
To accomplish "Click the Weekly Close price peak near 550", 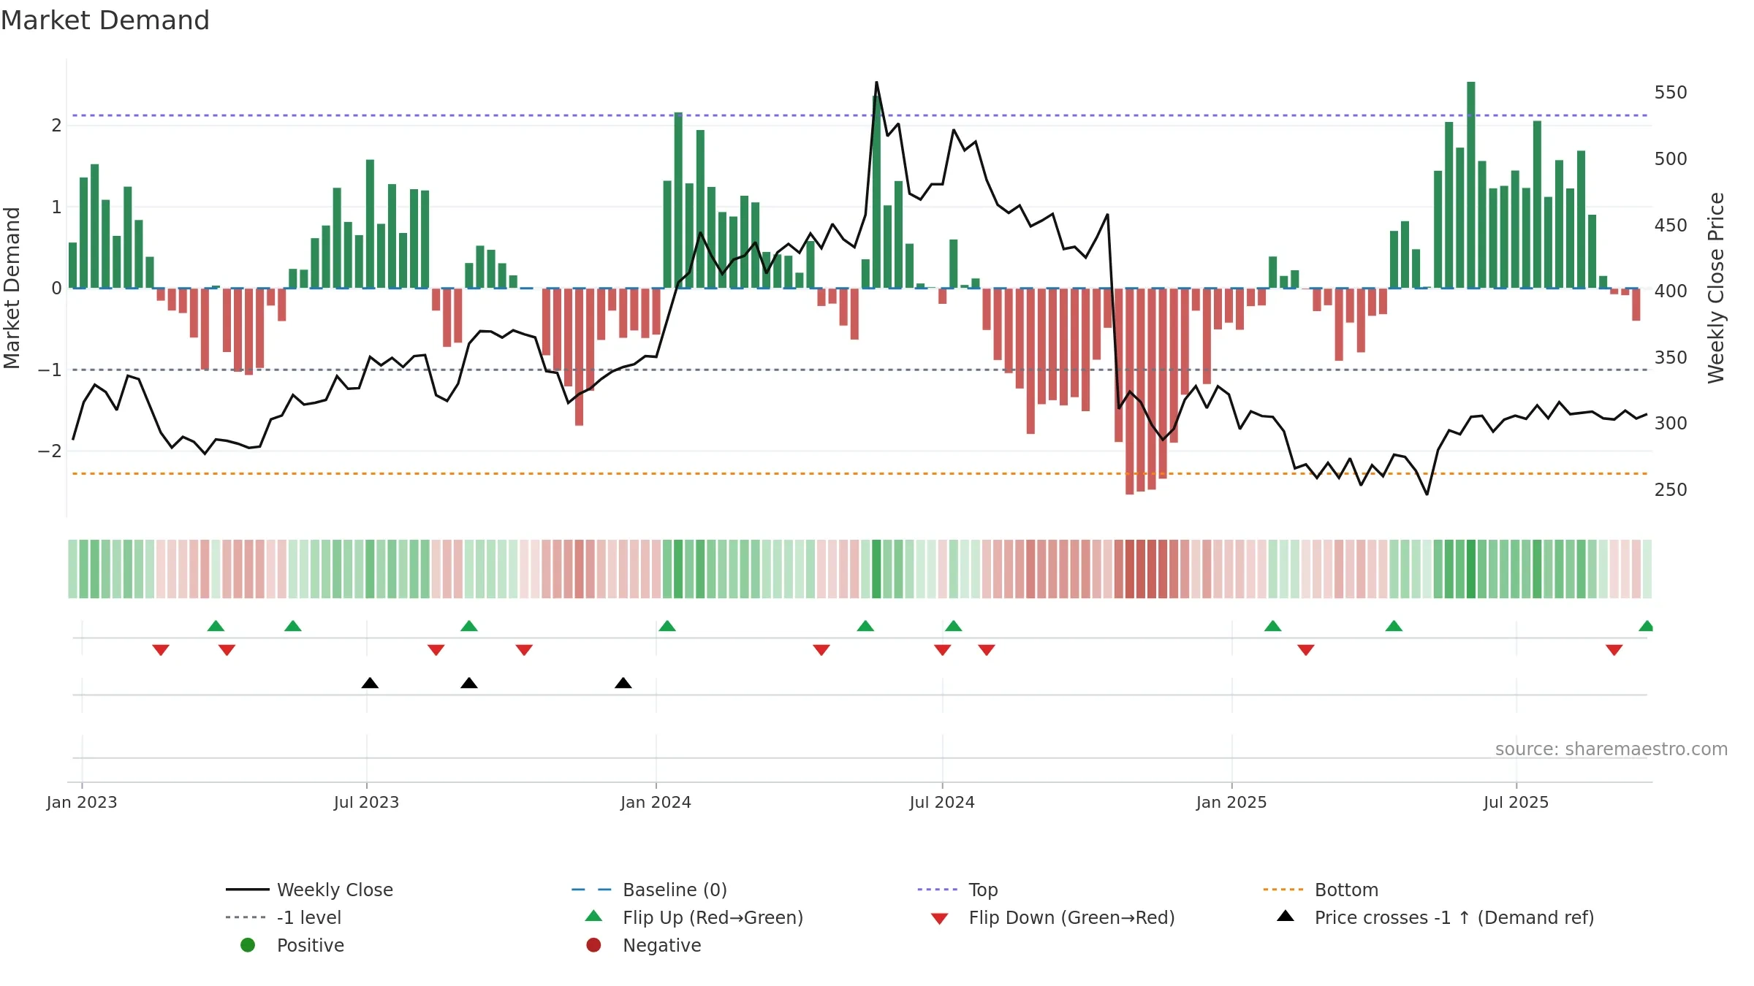I will pyautogui.click(x=877, y=83).
